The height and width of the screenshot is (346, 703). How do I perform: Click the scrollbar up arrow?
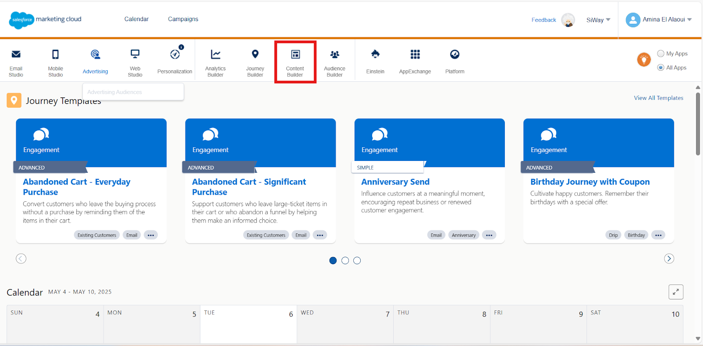pos(698,87)
